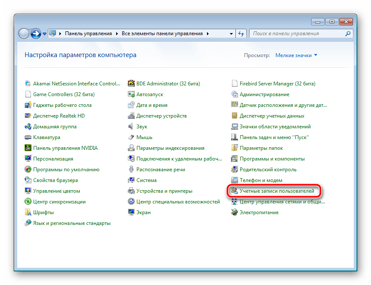Click the Клавиатура keyboard icon
371x285 pixels.
pyautogui.click(x=28, y=137)
